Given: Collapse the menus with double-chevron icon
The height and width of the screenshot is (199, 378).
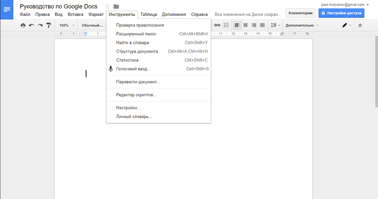Looking at the screenshot, I should (360, 25).
